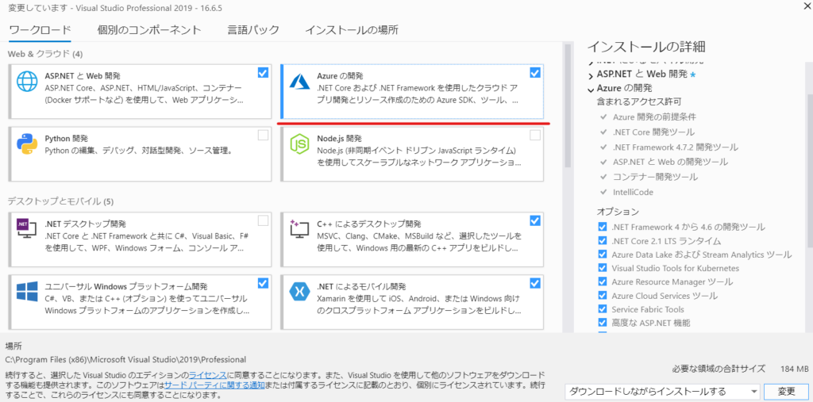
Task: Uncheck .NET によるモバイル開発 workload
Action: point(535,283)
